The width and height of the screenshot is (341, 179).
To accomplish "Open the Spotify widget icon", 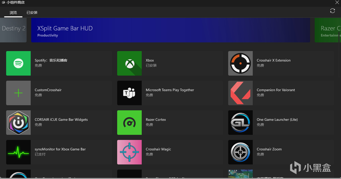I will click(x=18, y=63).
